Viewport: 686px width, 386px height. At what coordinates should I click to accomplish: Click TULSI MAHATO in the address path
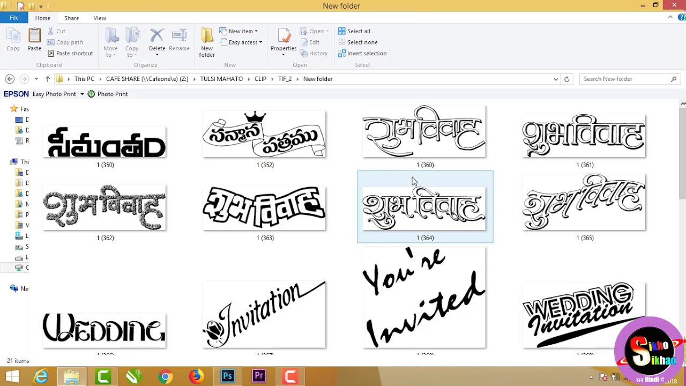tap(221, 79)
